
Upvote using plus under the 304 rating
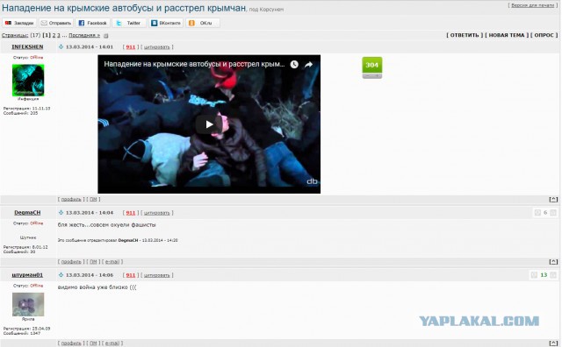tap(377, 76)
